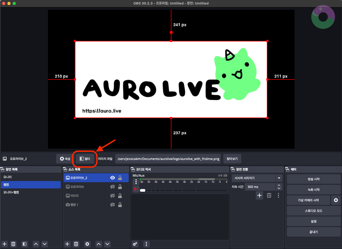342x249 pixels.
Task: Undock the 제어 panel via dock icon
Action: (287, 169)
